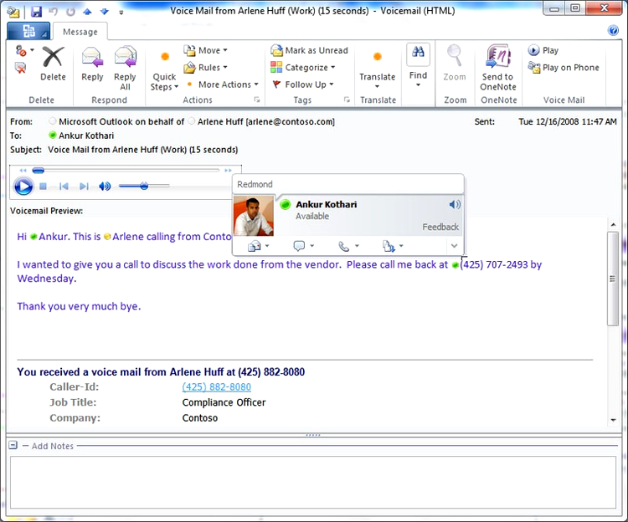Click the Outlook icon in title bar

(x=13, y=12)
